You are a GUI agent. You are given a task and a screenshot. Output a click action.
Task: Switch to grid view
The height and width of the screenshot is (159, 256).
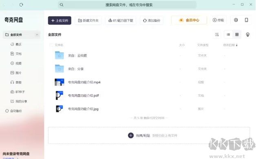pyautogui.click(x=237, y=34)
